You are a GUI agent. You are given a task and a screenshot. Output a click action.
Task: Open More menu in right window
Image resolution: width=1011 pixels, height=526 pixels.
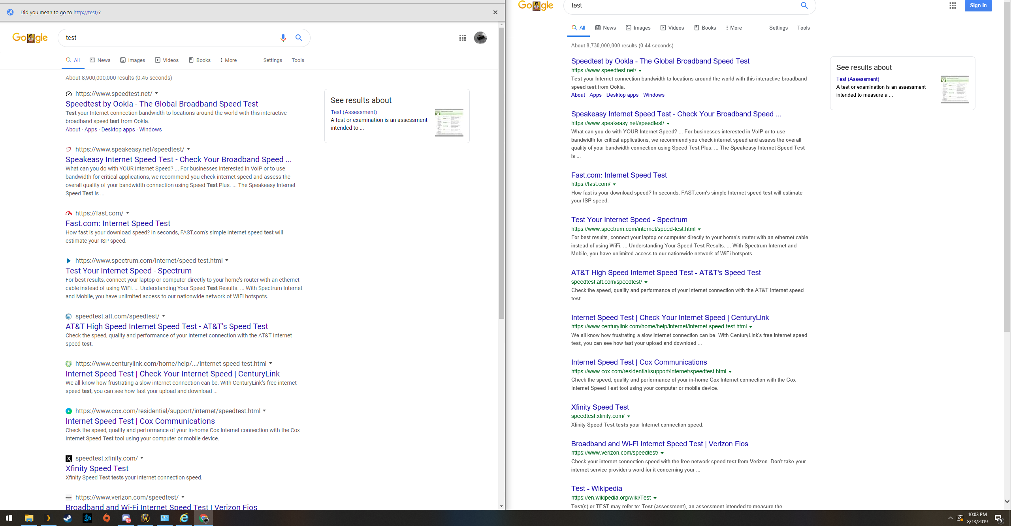(734, 28)
